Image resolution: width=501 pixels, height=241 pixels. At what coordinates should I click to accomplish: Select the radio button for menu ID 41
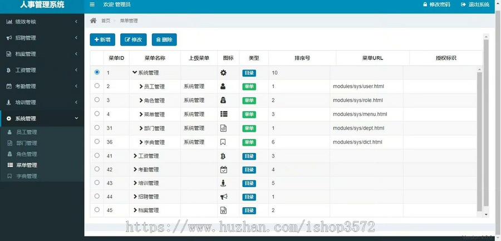coord(97,155)
